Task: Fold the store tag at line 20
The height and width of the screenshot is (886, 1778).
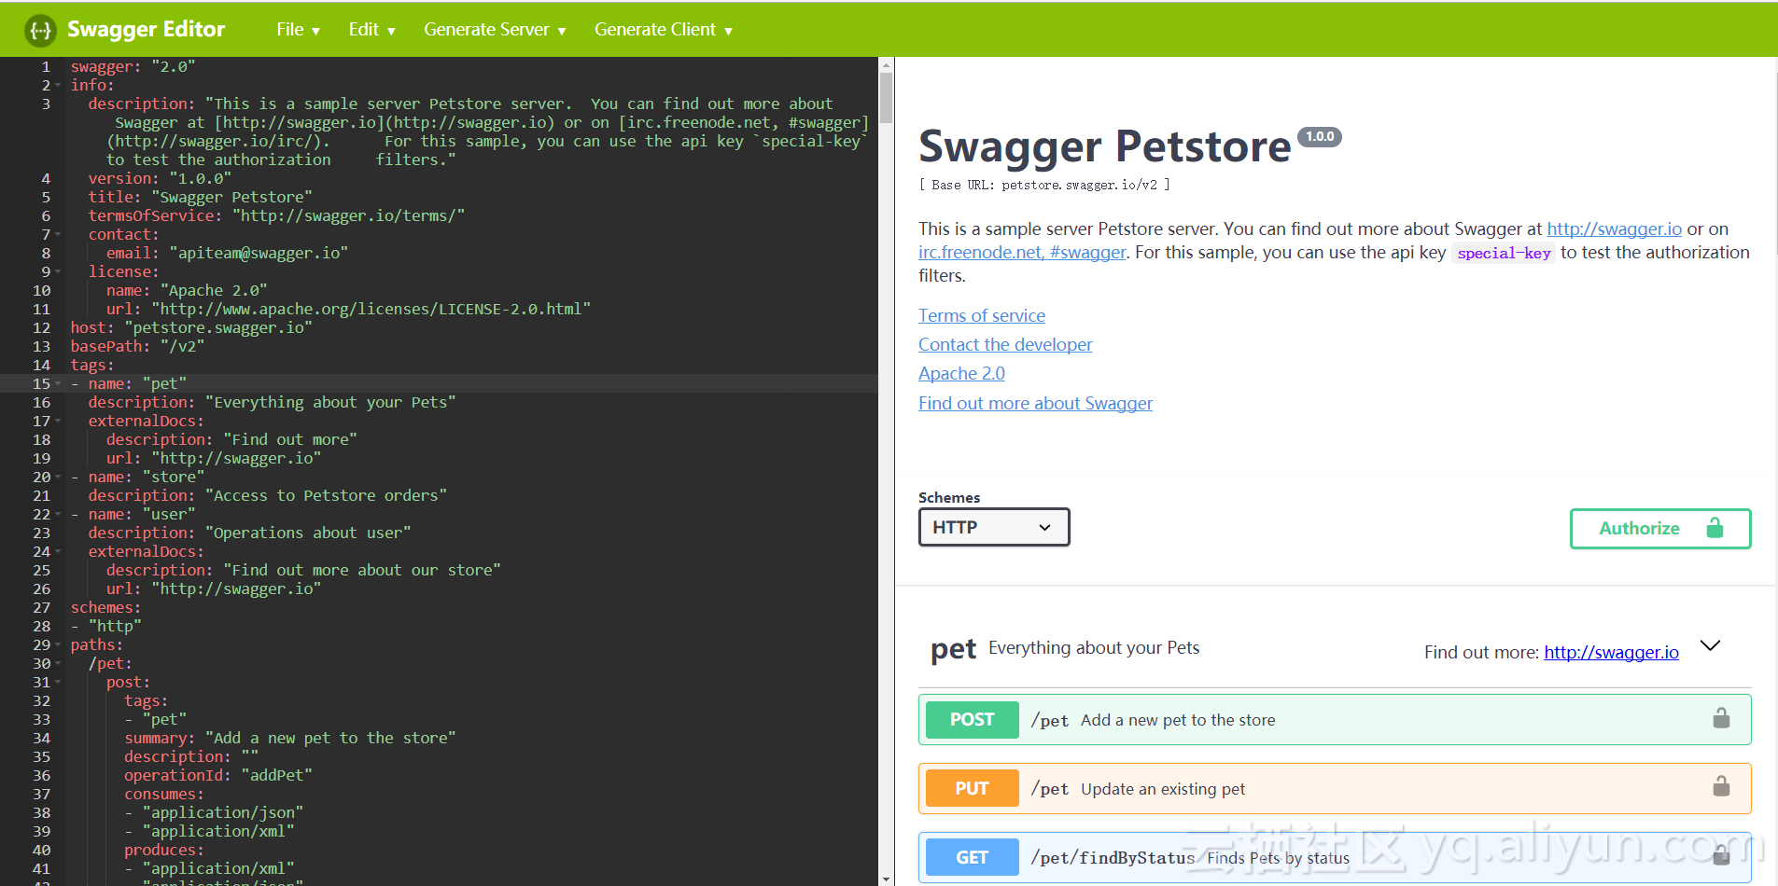Action: click(x=58, y=478)
